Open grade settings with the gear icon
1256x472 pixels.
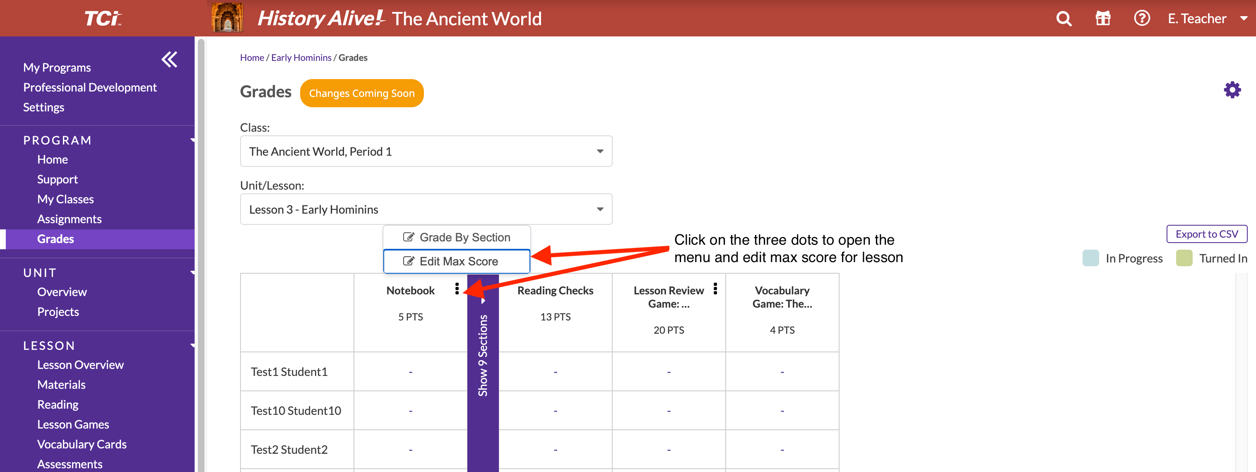coord(1232,90)
